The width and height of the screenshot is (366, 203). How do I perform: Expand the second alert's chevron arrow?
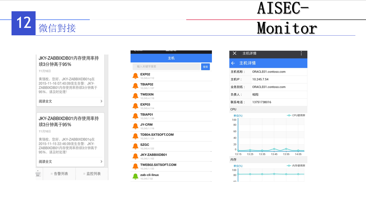101,162
